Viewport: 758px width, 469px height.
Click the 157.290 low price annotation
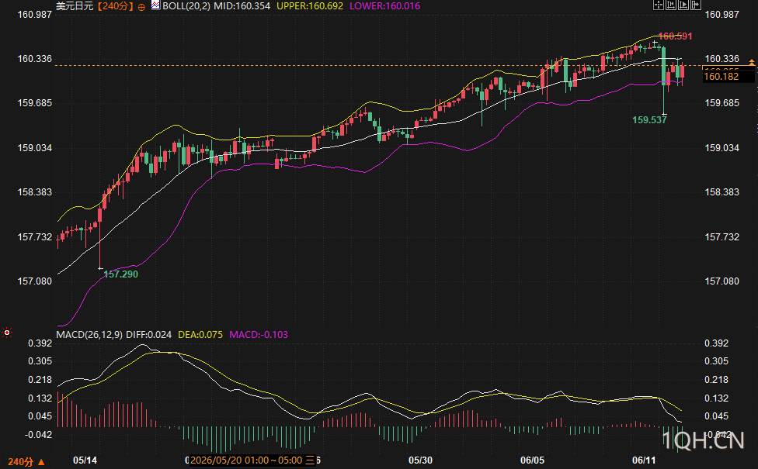tap(121, 274)
